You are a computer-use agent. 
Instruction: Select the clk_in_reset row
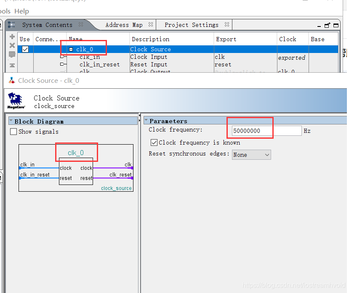(x=99, y=64)
